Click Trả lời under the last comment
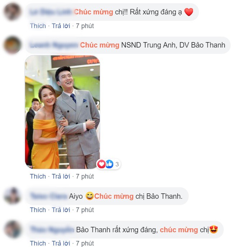The height and width of the screenshot is (247, 251). (61, 243)
